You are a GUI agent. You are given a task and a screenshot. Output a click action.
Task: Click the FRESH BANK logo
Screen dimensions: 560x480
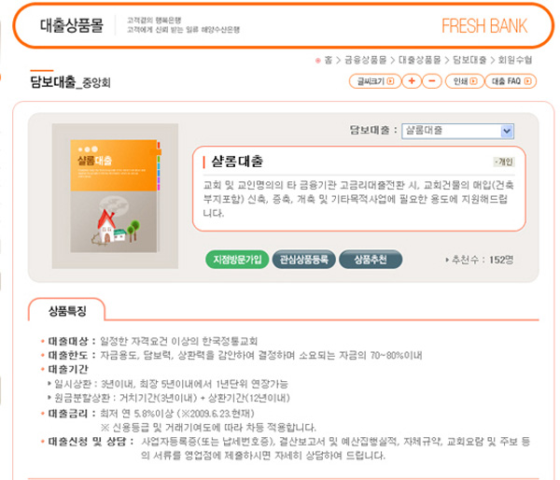click(x=484, y=26)
